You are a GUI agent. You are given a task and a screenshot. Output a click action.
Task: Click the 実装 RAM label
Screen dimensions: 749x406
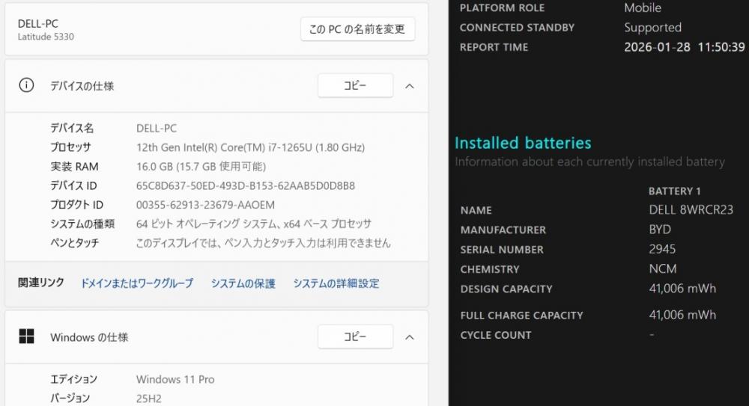click(74, 167)
